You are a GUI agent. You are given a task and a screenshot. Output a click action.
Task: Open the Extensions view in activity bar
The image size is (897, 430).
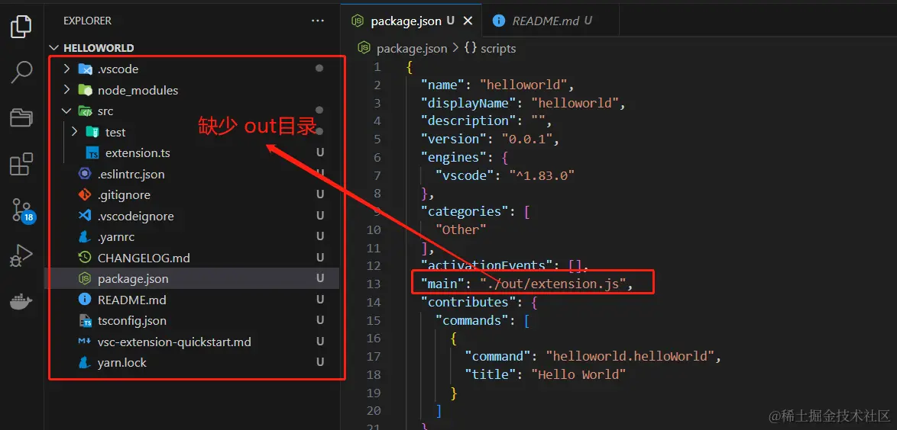pyautogui.click(x=21, y=165)
